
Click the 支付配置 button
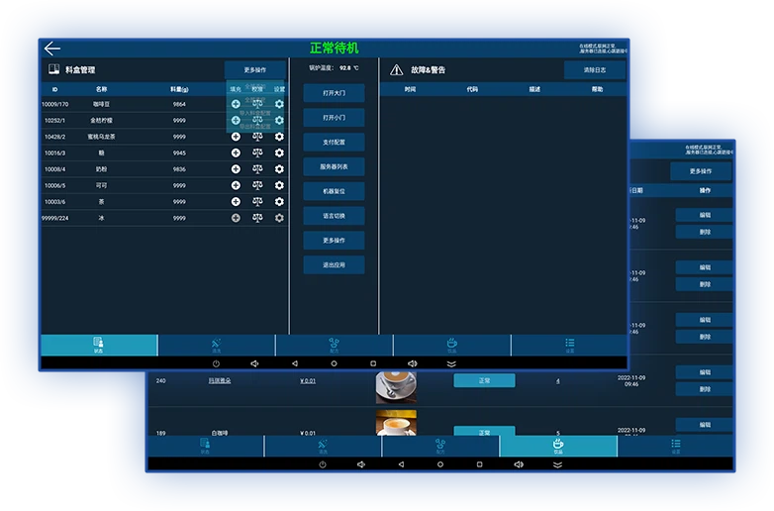(x=335, y=143)
